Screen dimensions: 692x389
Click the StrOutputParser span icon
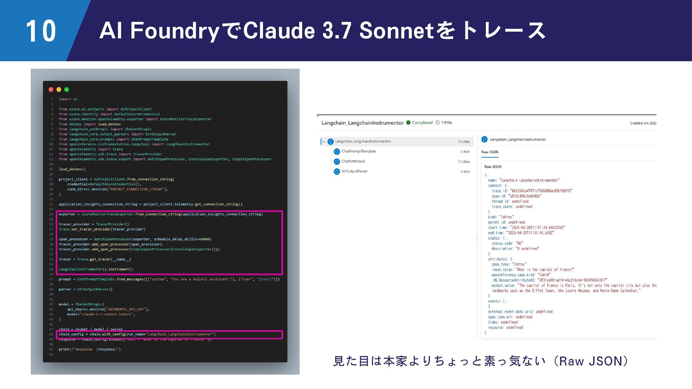pyautogui.click(x=337, y=171)
